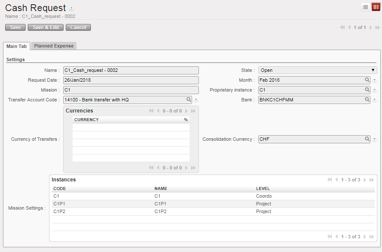Cancel the cash request form

coord(78,27)
